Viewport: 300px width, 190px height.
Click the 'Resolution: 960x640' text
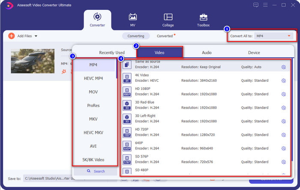[x=197, y=148]
